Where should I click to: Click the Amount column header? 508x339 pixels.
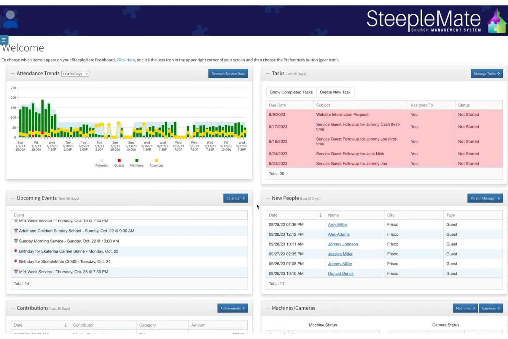218,325
